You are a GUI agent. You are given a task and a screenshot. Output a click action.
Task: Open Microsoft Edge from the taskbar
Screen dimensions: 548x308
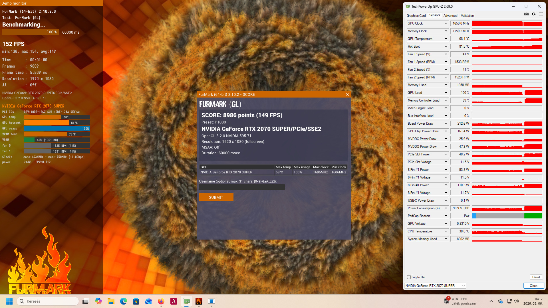124,301
